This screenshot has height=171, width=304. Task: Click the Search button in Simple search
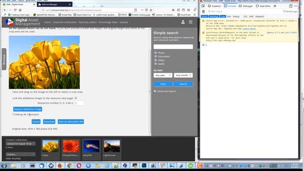[x=183, y=84]
